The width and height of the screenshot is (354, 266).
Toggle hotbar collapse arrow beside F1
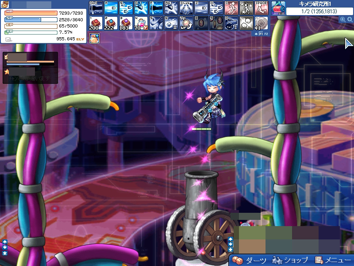point(256,34)
